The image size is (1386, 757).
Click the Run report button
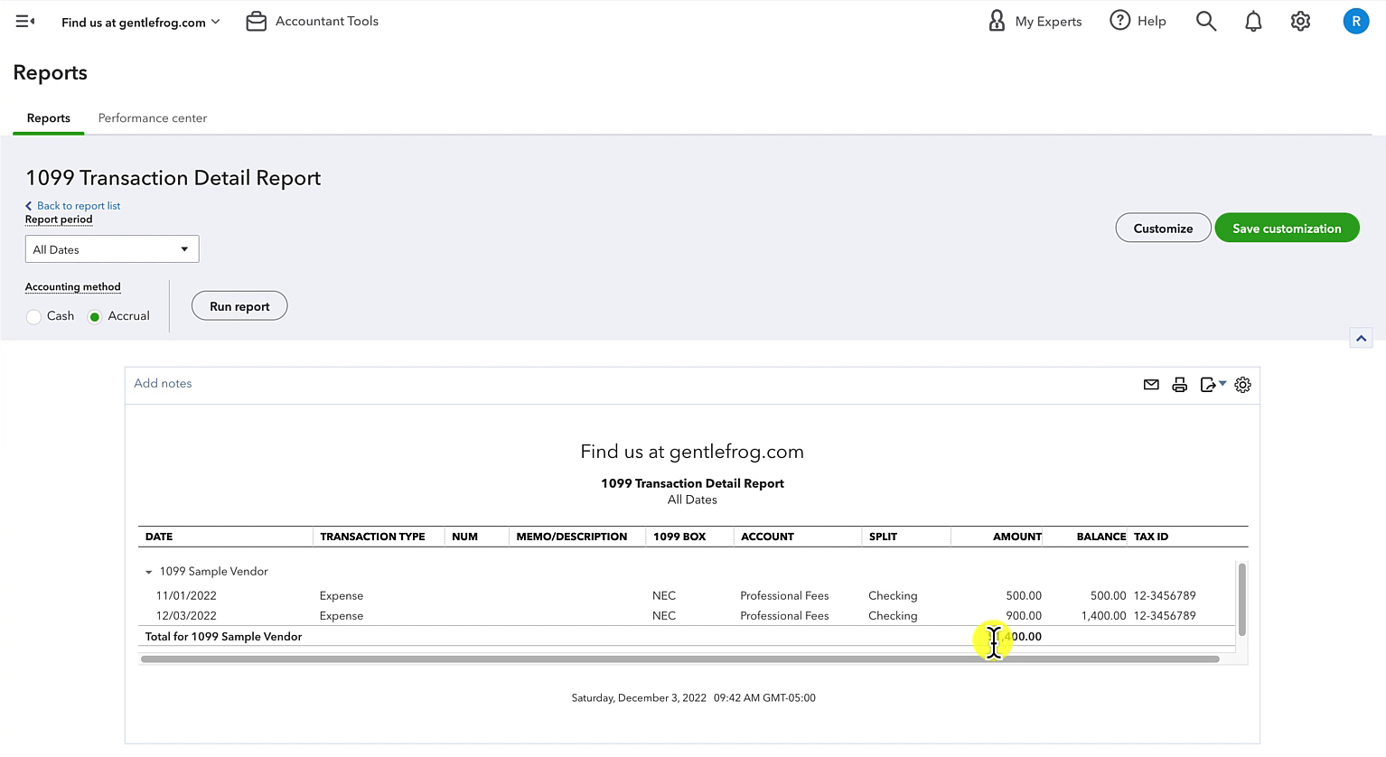point(239,306)
